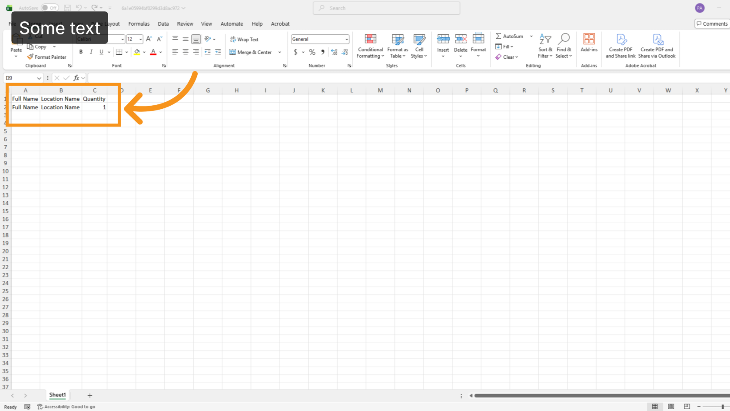Toggle italic formatting

[x=91, y=52]
